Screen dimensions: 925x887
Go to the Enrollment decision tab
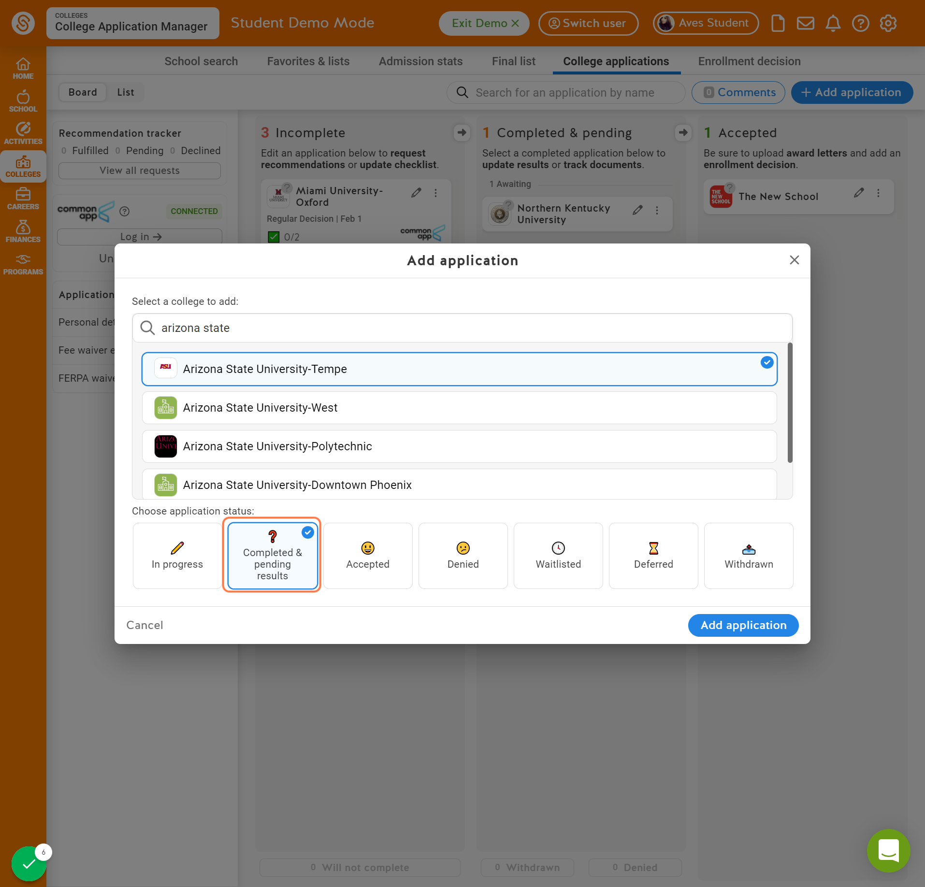[x=749, y=61]
